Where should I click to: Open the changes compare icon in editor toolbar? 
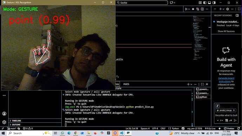(x=198, y=9)
